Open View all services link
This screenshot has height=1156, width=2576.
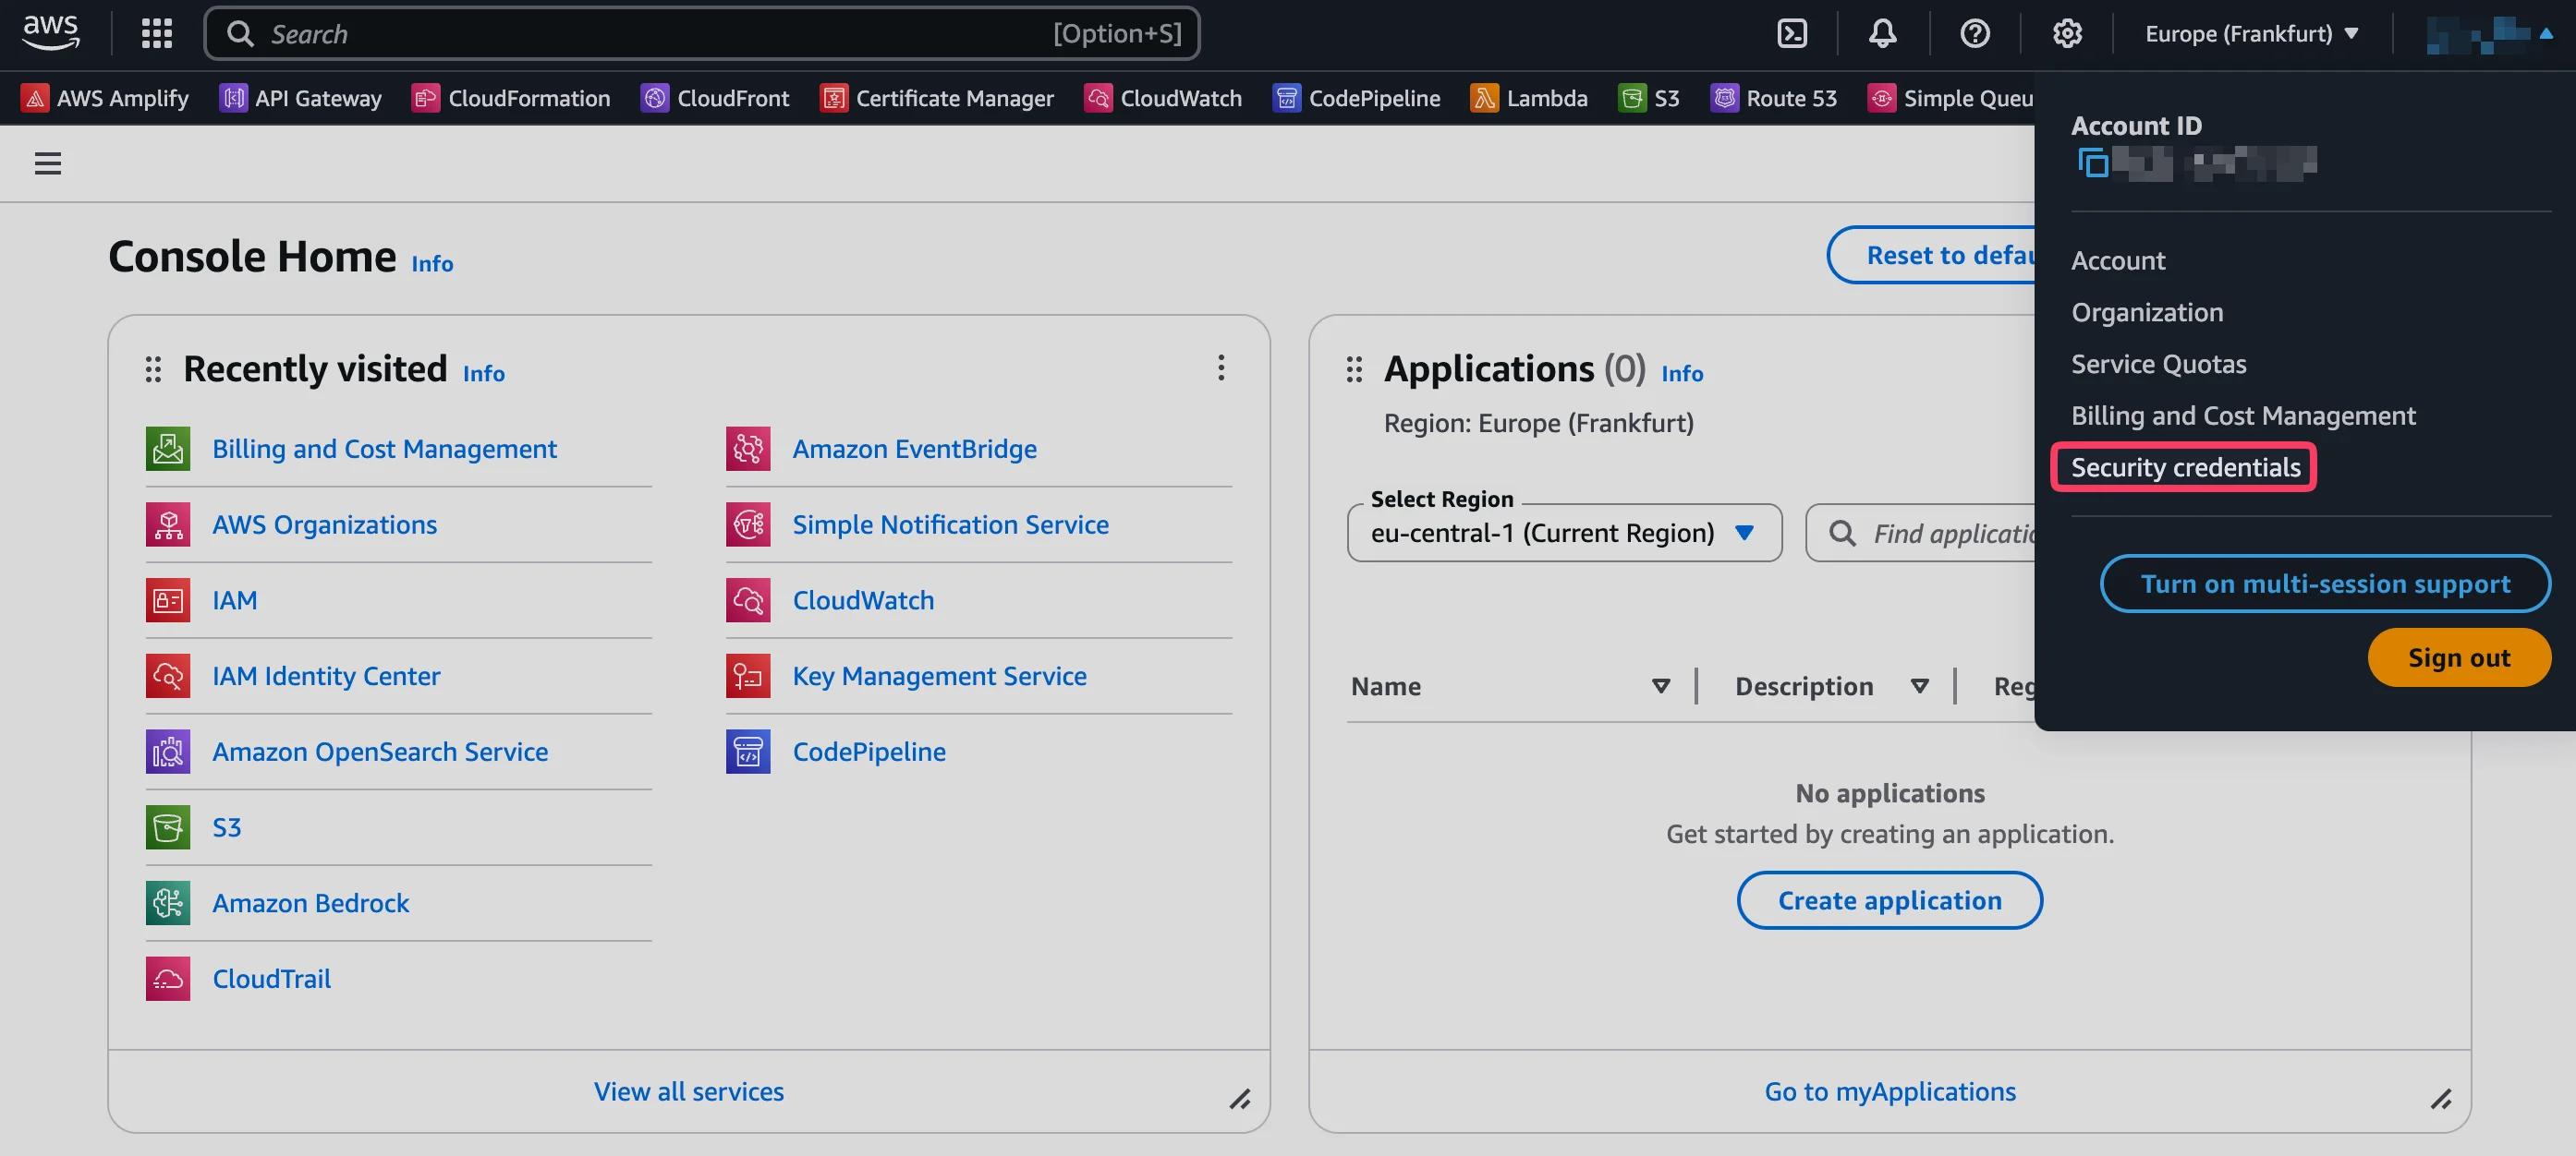click(688, 1091)
